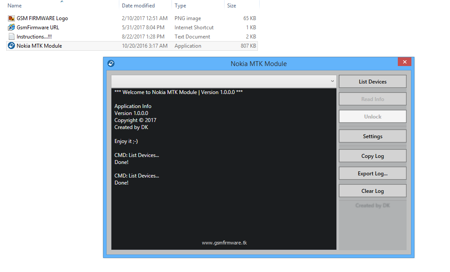
Task: Sort files by Date modified column
Action: pos(138,5)
